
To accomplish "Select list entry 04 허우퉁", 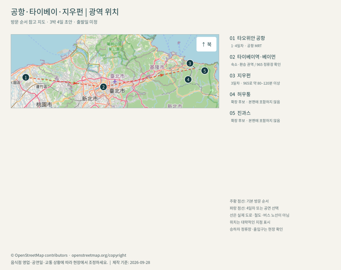I will point(240,94).
